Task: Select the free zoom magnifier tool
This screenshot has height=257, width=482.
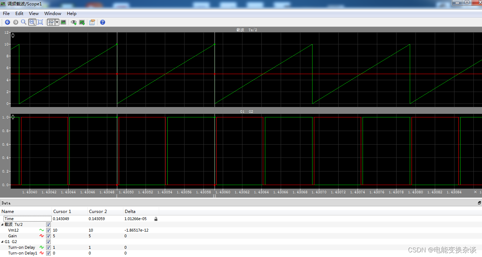Action: [24, 22]
